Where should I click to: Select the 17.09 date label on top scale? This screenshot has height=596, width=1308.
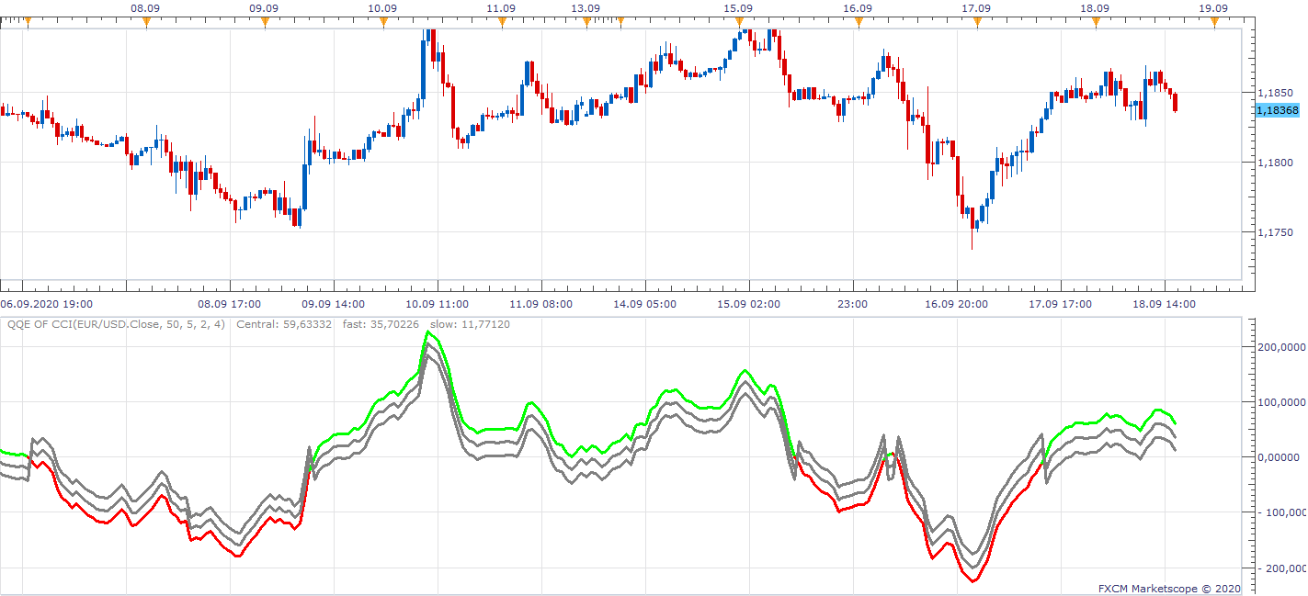point(977,8)
